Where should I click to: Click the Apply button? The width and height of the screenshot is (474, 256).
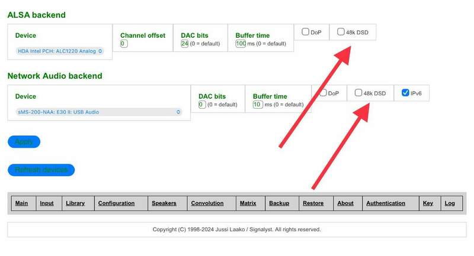tap(24, 142)
